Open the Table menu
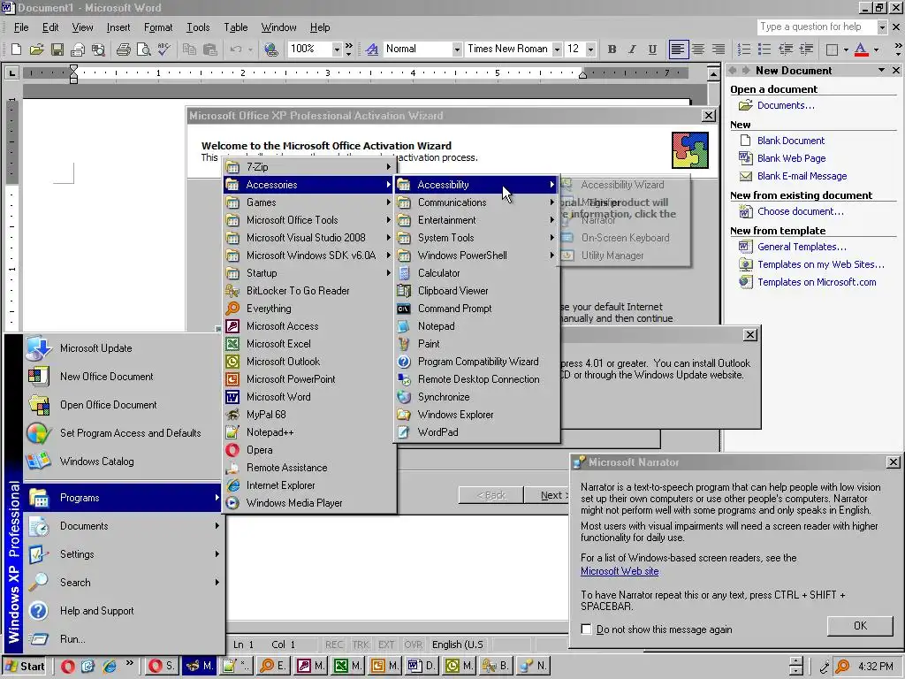905x679 pixels. click(235, 27)
